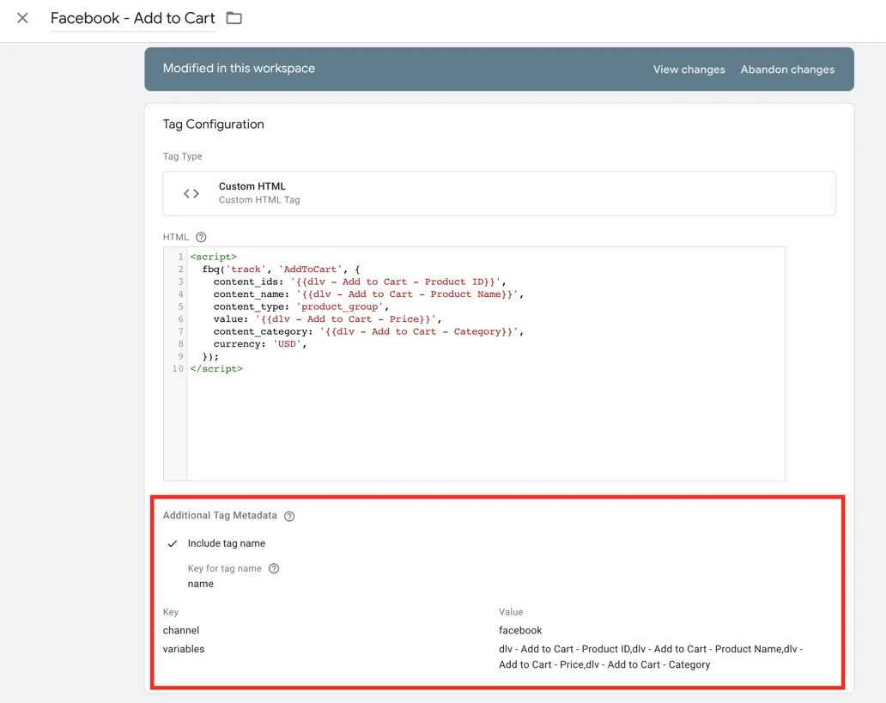Image resolution: width=886 pixels, height=703 pixels.
Task: Edit the tag name Facebook - Add to Cart
Action: [x=133, y=18]
